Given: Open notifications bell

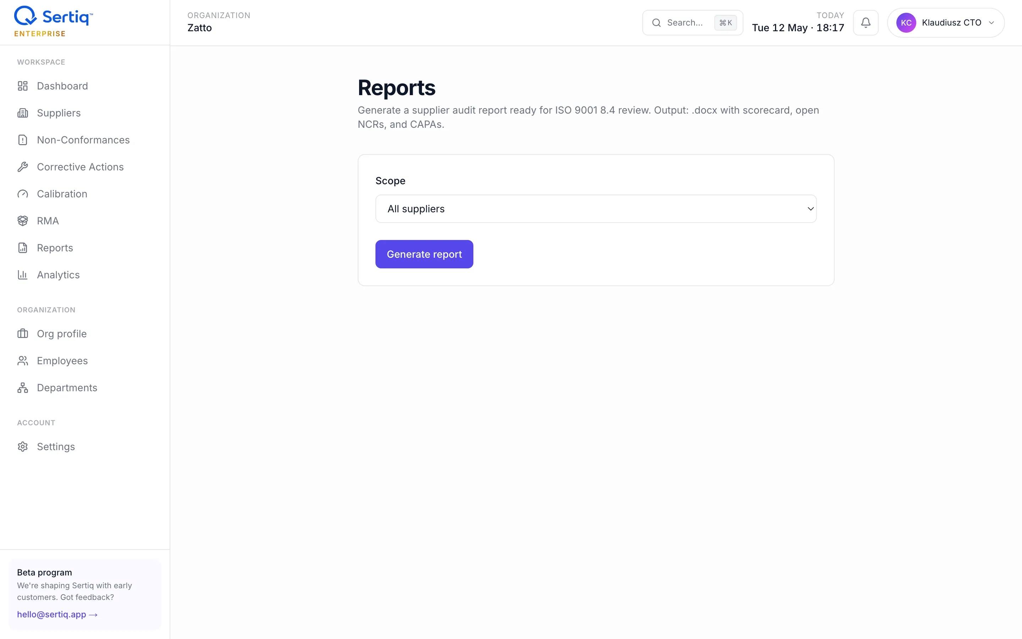Looking at the screenshot, I should tap(866, 23).
